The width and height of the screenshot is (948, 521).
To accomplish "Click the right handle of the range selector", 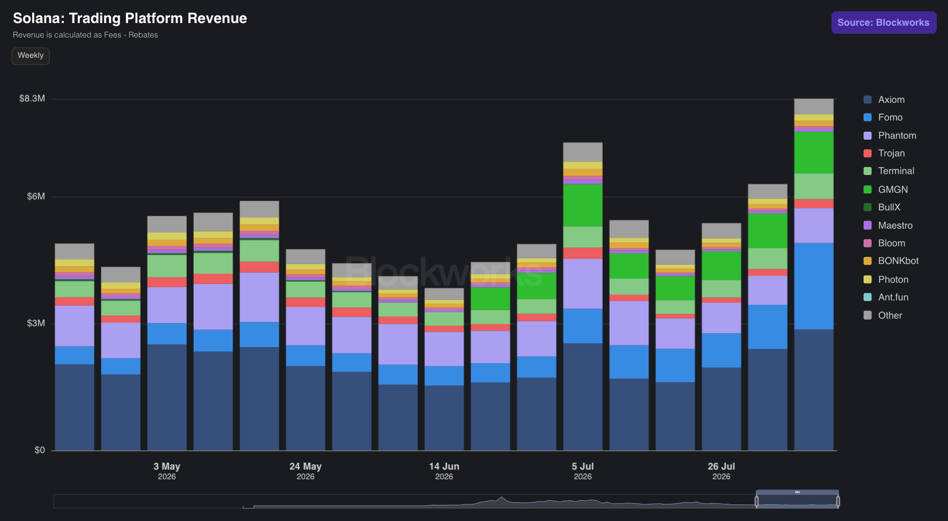I will tap(838, 501).
